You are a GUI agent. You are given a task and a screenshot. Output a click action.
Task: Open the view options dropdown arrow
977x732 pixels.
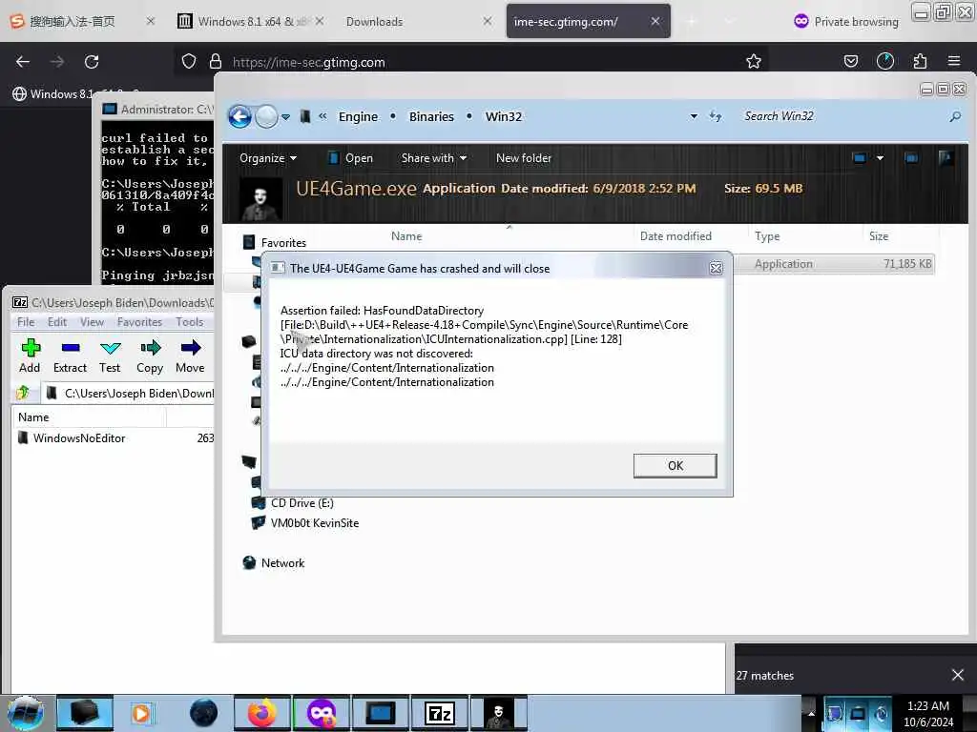pyautogui.click(x=880, y=158)
